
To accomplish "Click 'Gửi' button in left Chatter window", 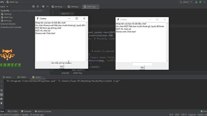I will (x=61, y=67).
